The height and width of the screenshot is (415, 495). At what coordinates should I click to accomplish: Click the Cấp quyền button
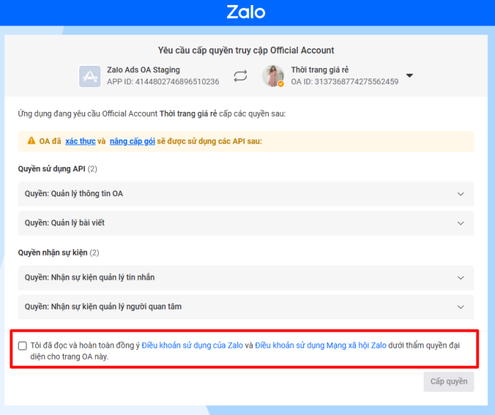coord(448,382)
